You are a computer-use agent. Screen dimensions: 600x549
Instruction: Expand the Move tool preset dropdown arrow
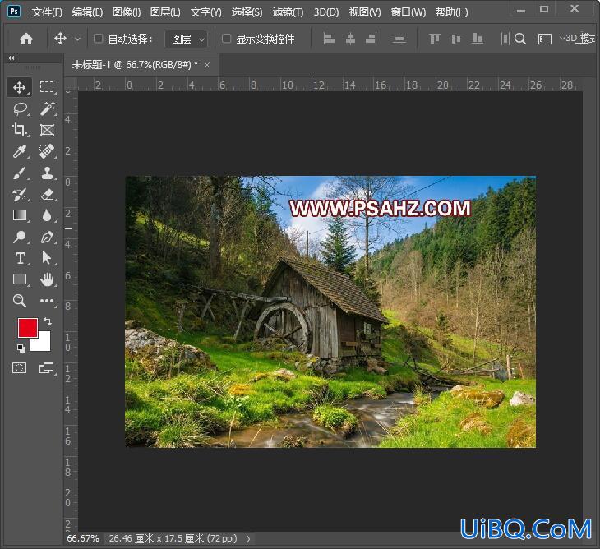tap(78, 39)
